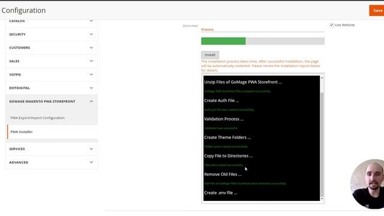The image size is (384, 216).
Task: Expand the Yotpo section chevron
Action: coord(91,74)
